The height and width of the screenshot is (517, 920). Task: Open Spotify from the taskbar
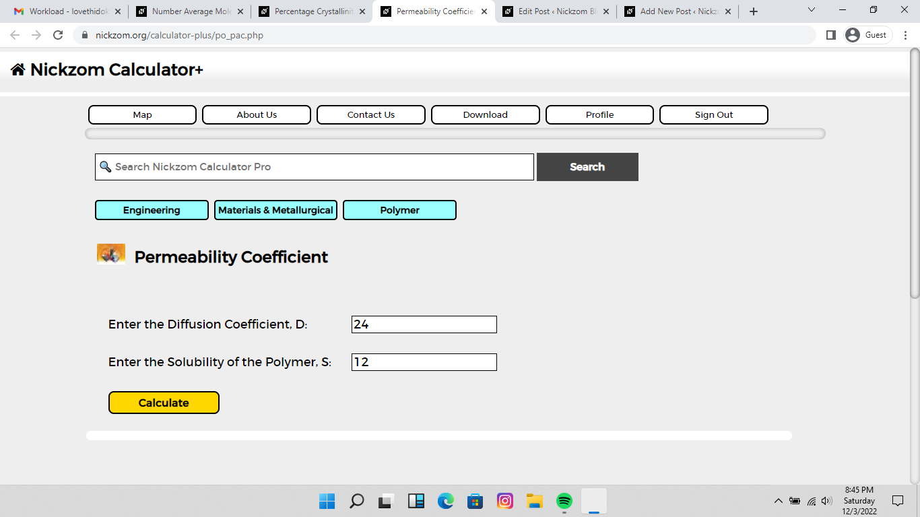pos(564,501)
